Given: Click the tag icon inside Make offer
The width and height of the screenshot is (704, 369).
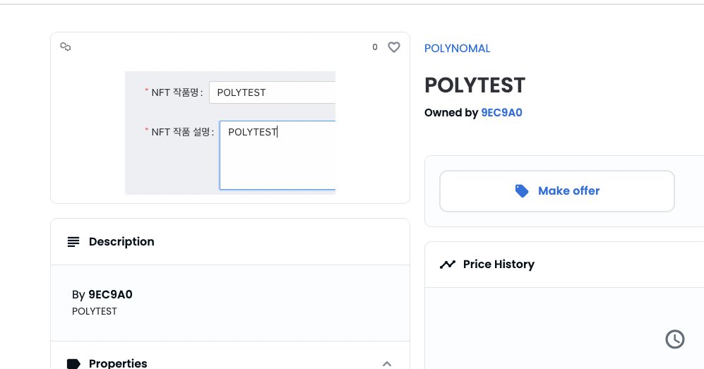Looking at the screenshot, I should [x=522, y=191].
